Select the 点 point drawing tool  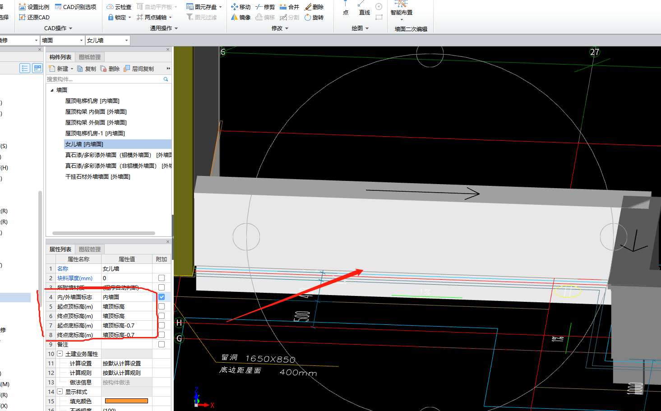(x=346, y=8)
